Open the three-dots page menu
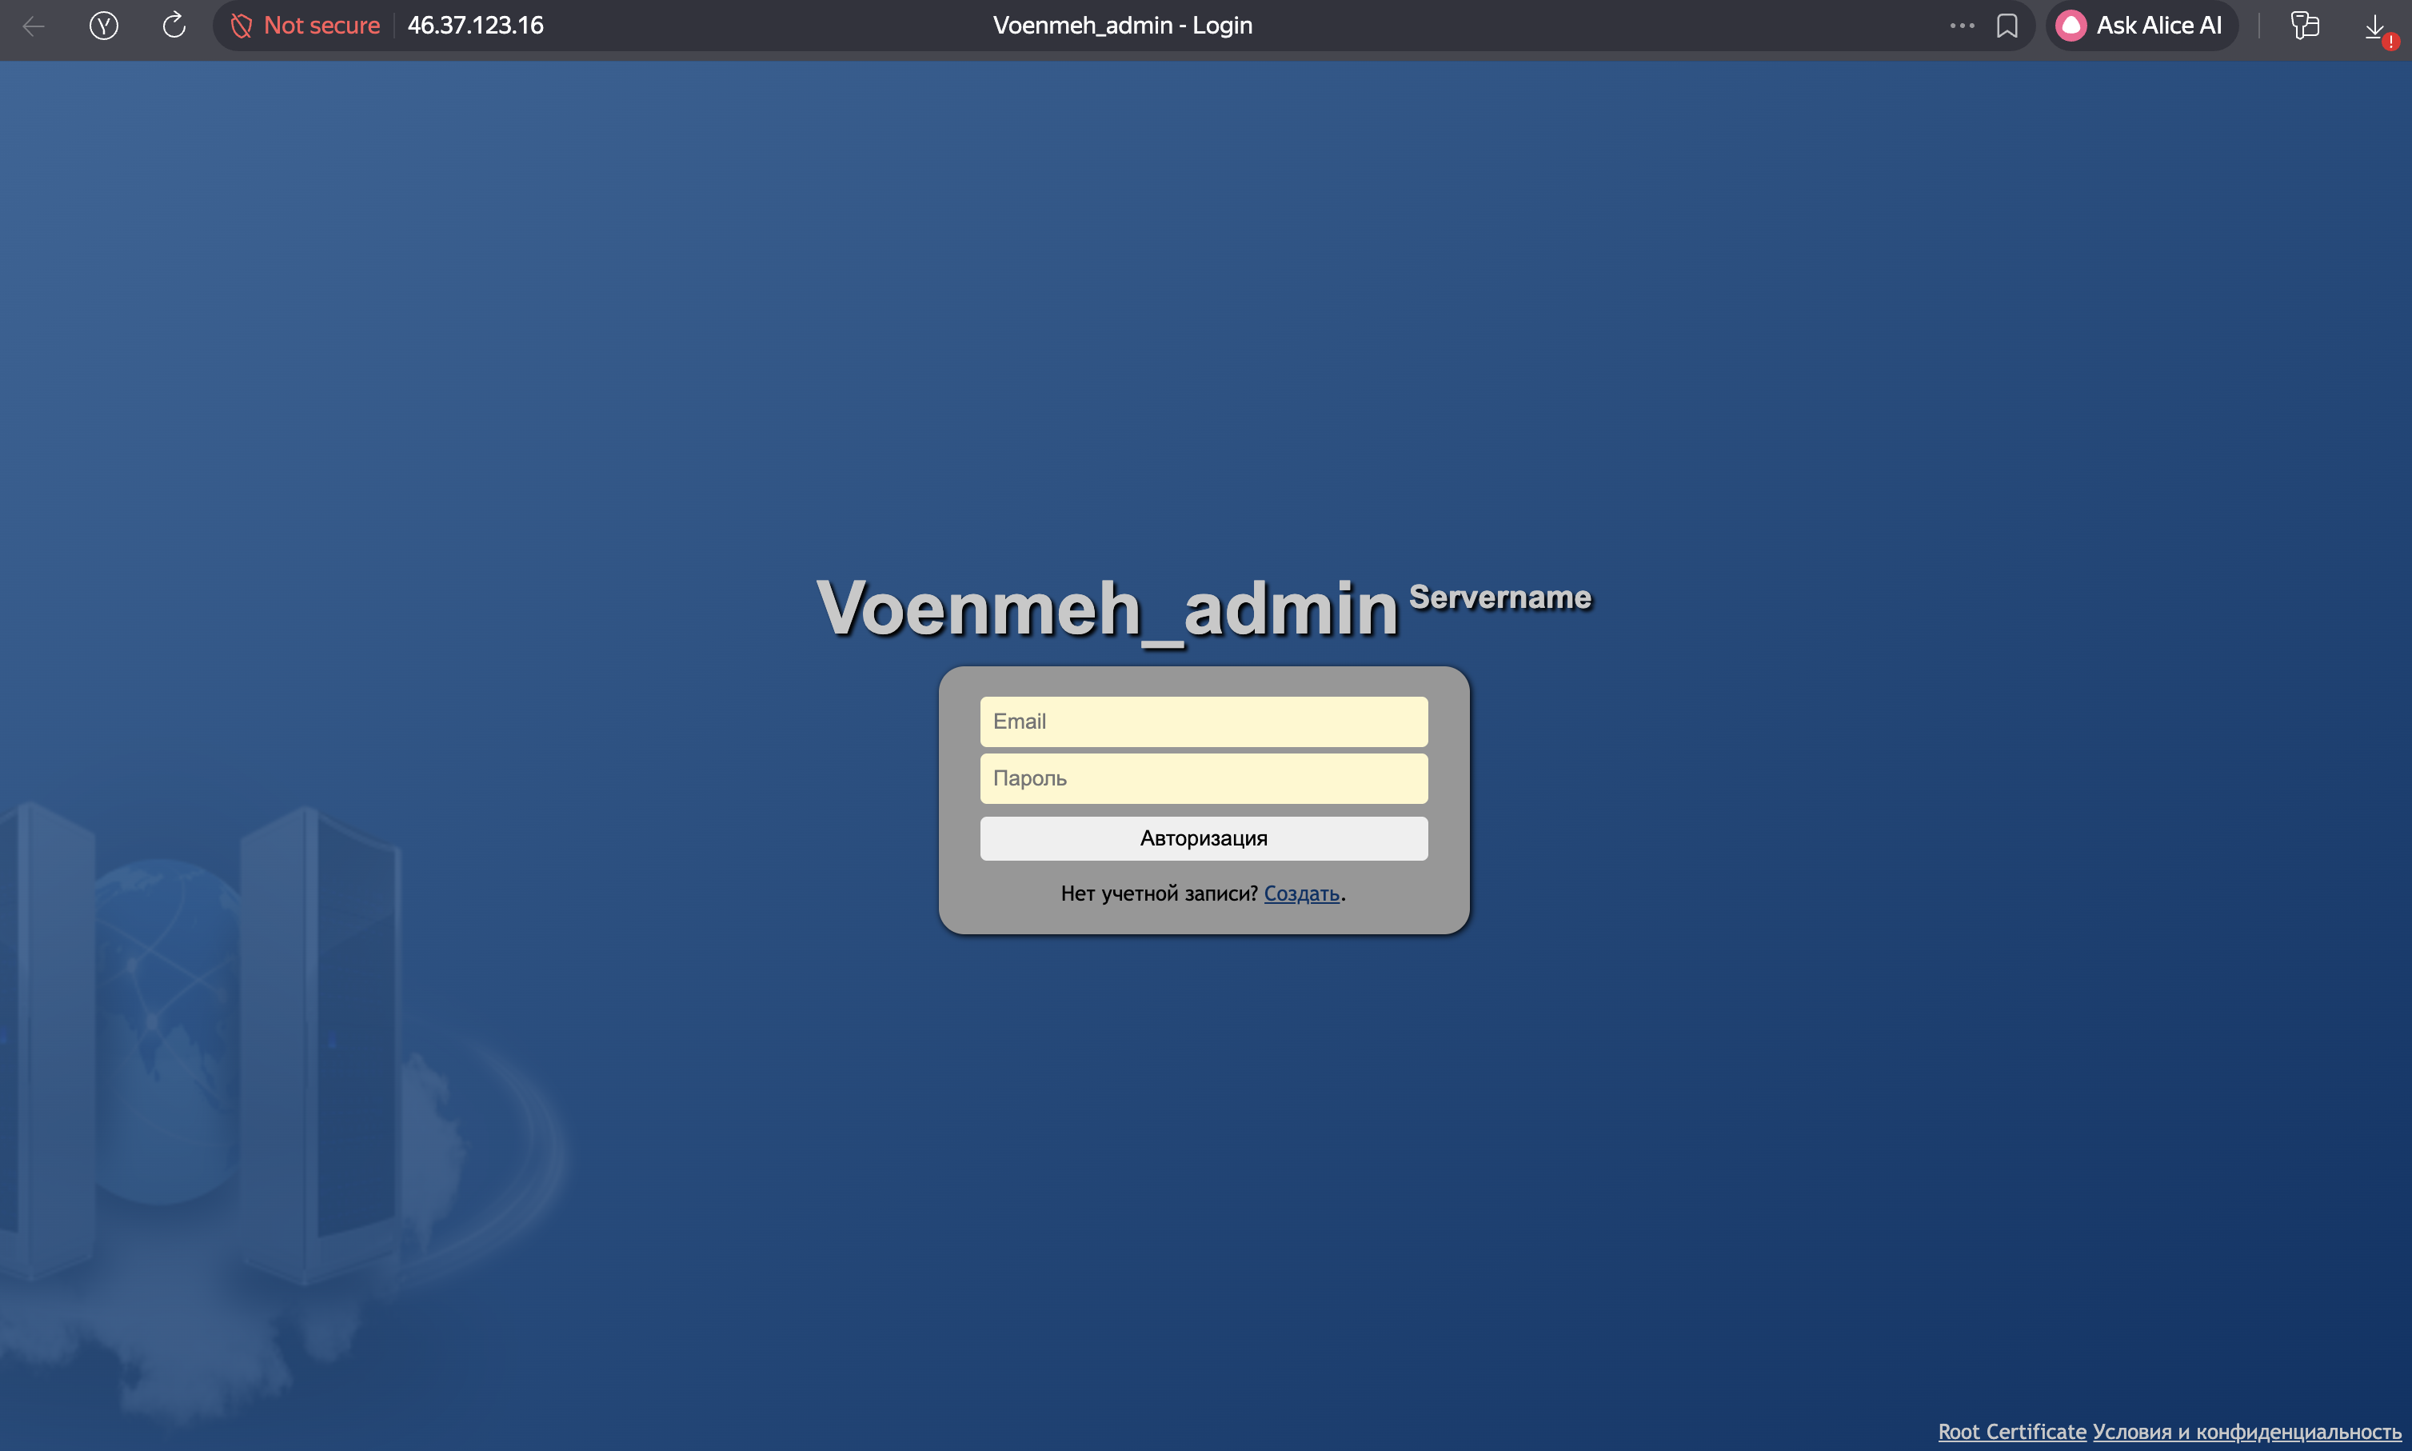 pyautogui.click(x=1962, y=26)
